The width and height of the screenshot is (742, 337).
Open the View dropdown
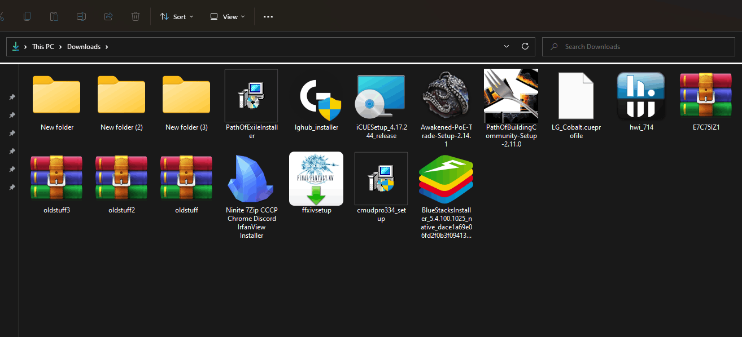point(228,16)
